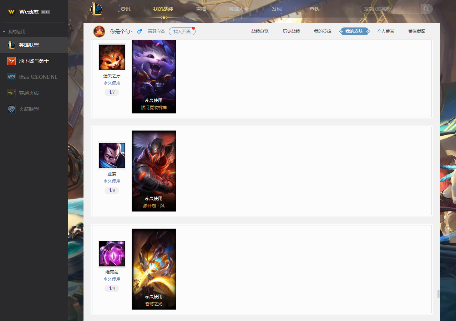Click the League of Legends L logo
The height and width of the screenshot is (321, 456).
pyautogui.click(x=96, y=9)
